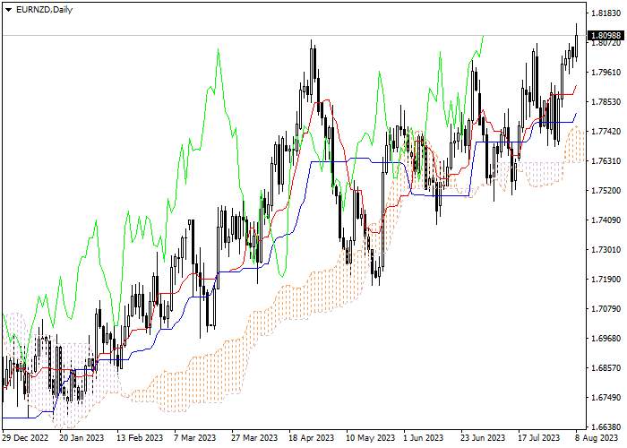Screen dimensions: 627x448
Task: Click the EURNZD,Daily chart title
Action: [44, 10]
